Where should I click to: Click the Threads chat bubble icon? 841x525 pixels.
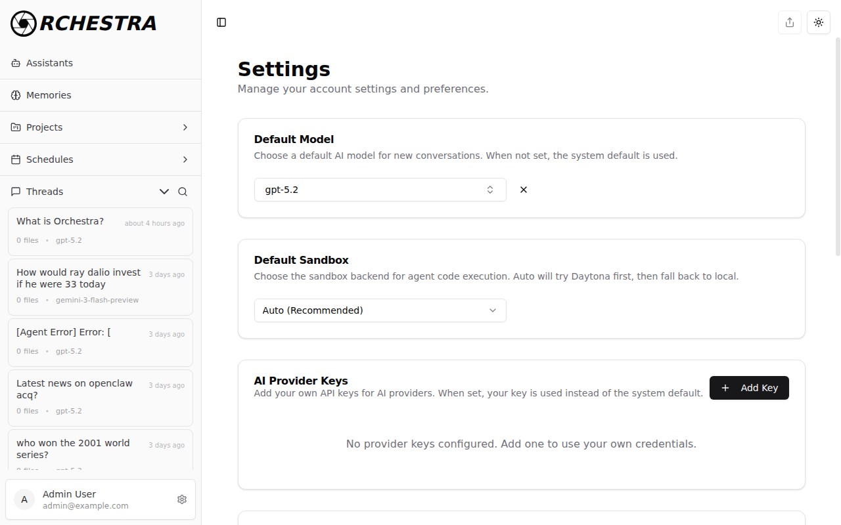(x=16, y=192)
